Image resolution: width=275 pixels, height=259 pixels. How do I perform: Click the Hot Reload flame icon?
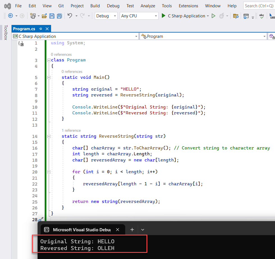coord(222,16)
